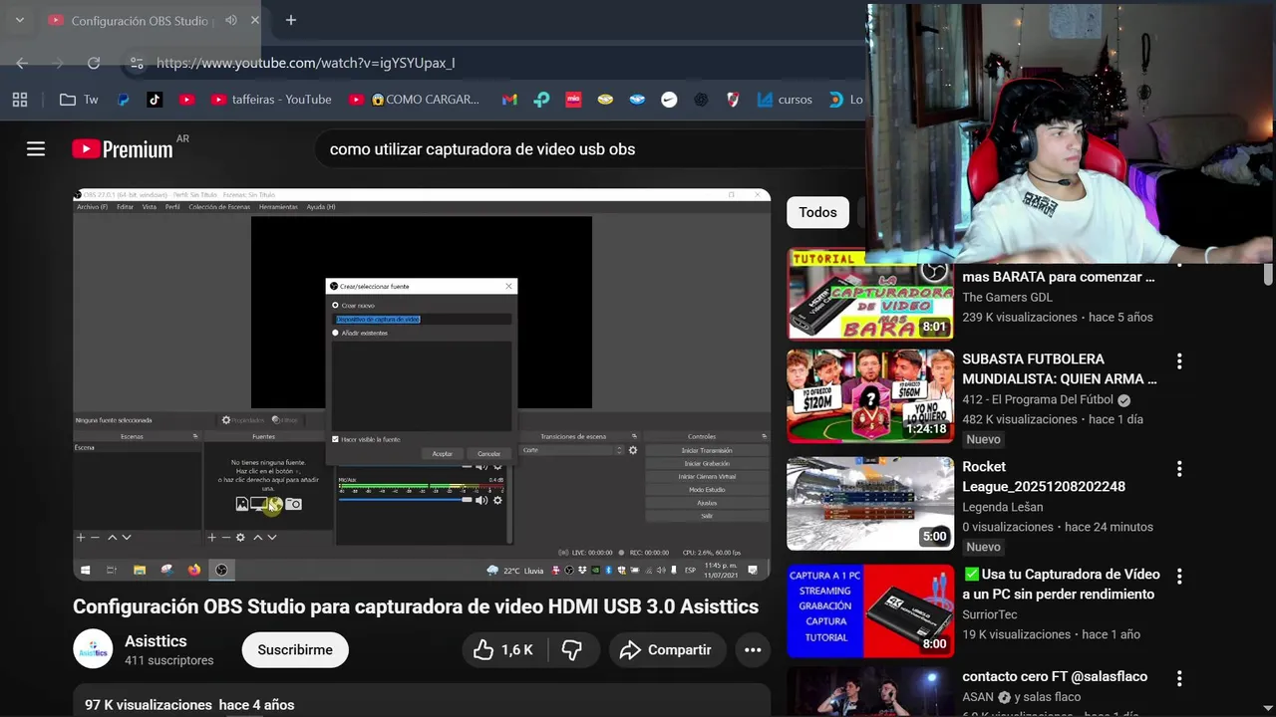This screenshot has width=1276, height=717.
Task: Dislike the Asisttics video
Action: pyautogui.click(x=571, y=650)
